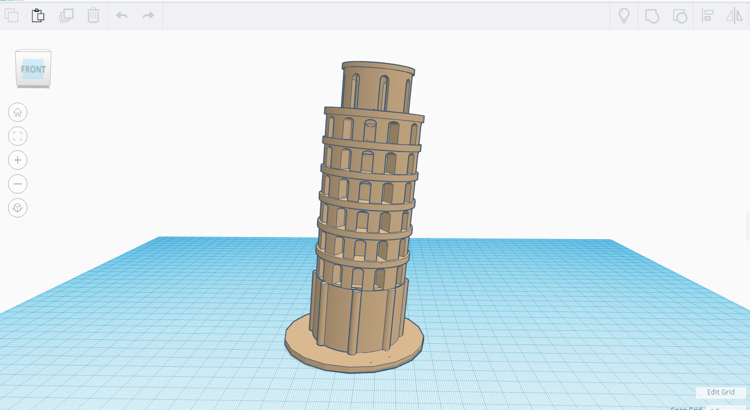Image resolution: width=750 pixels, height=410 pixels.
Task: Undo the last action
Action: tap(121, 15)
